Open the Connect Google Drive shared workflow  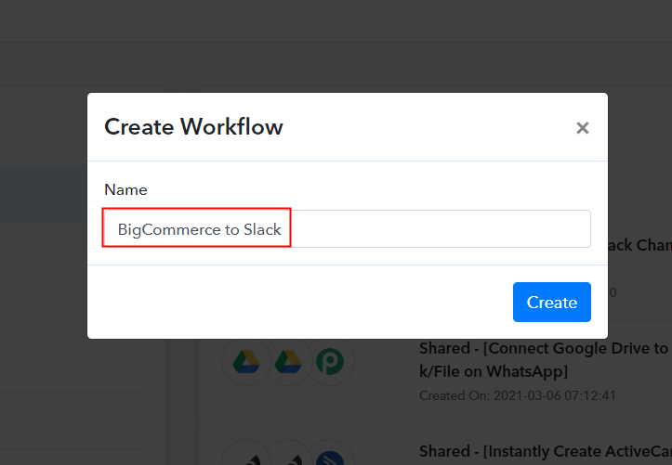[543, 349]
